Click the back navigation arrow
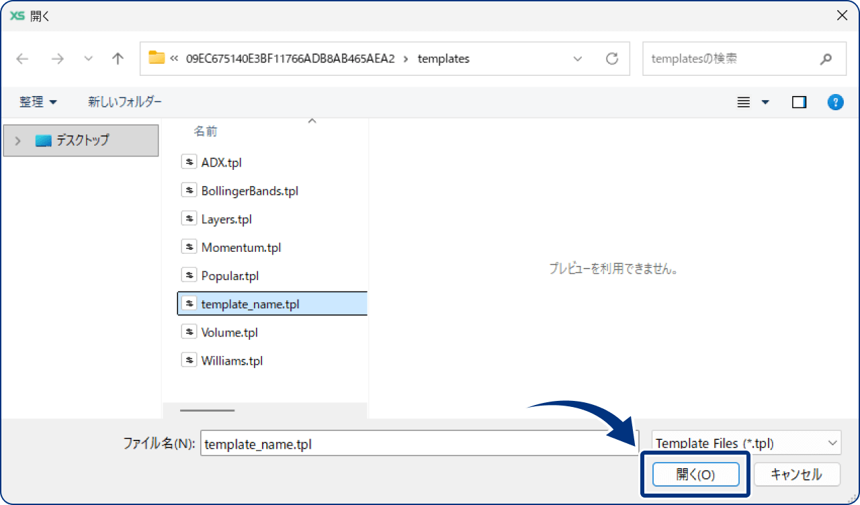 pyautogui.click(x=21, y=58)
